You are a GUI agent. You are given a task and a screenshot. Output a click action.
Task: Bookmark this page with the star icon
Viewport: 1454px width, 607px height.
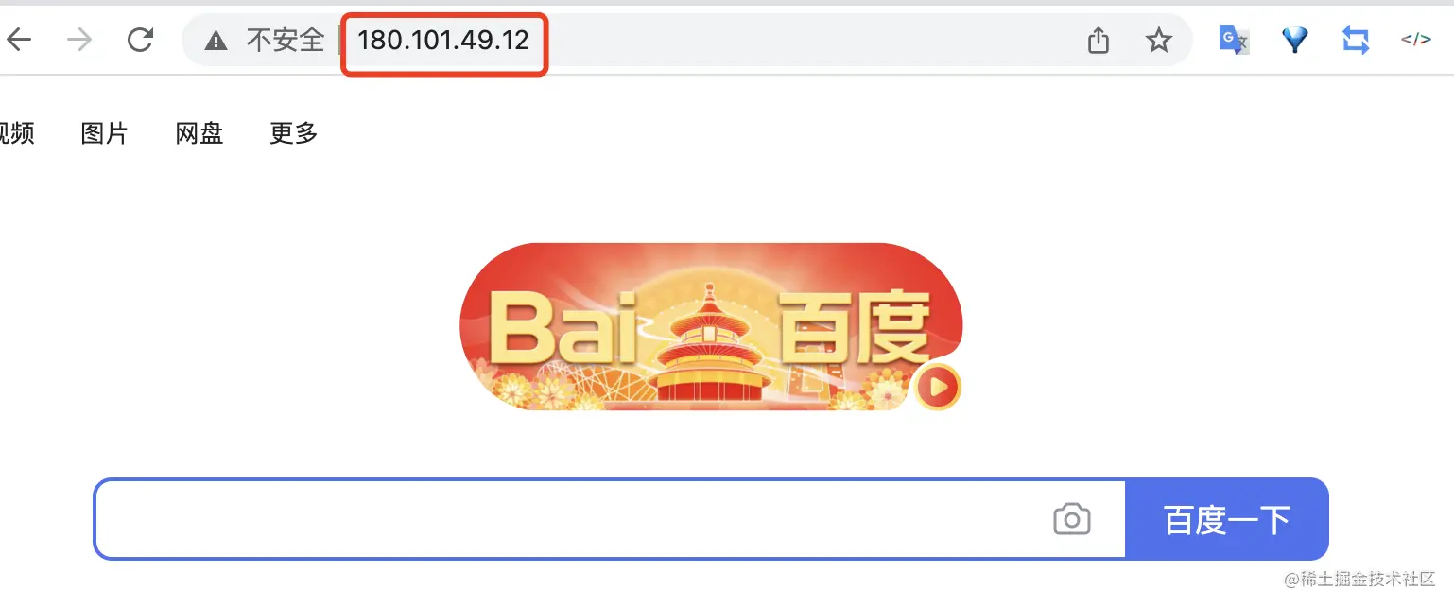pyautogui.click(x=1158, y=40)
